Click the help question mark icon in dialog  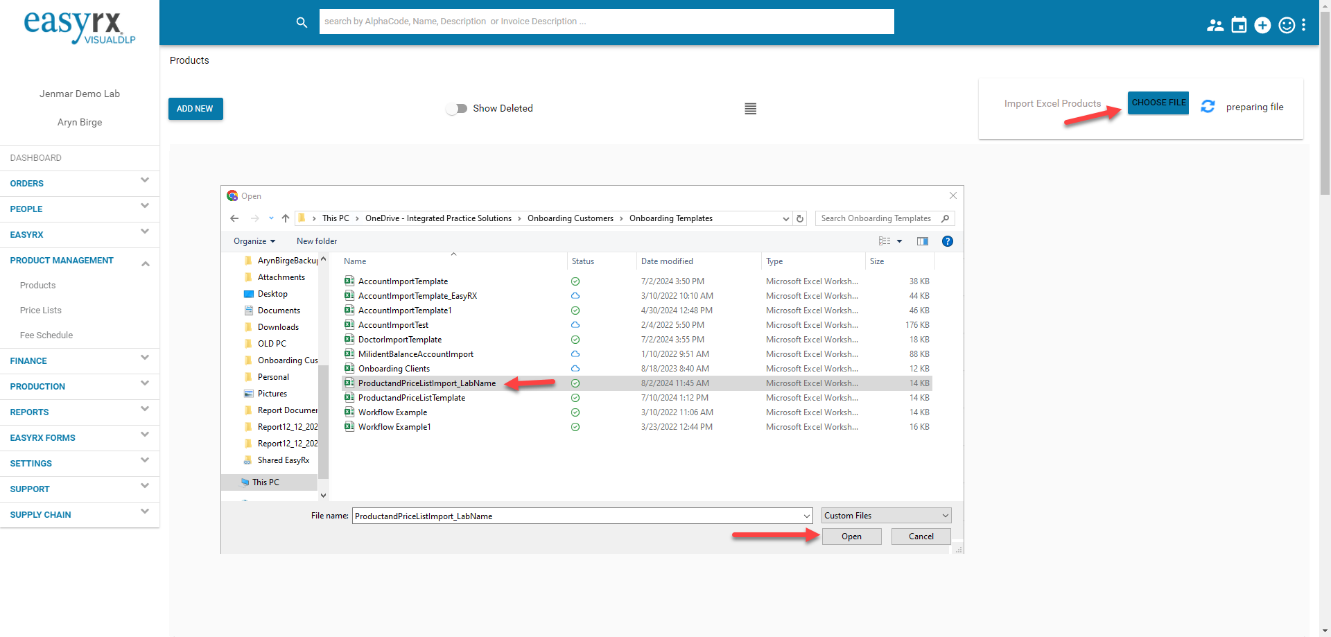tap(947, 241)
